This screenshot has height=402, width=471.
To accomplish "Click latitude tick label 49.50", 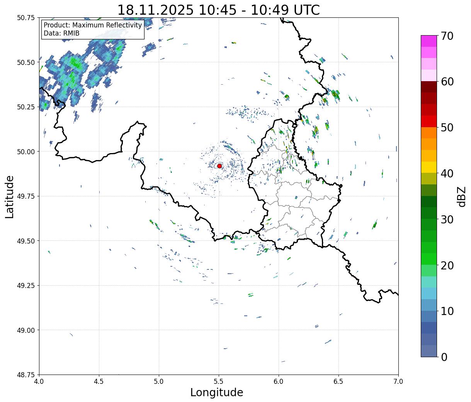I will pos(26,241).
